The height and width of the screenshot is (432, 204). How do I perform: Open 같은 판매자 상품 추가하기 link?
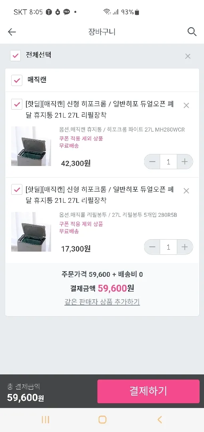tap(102, 302)
